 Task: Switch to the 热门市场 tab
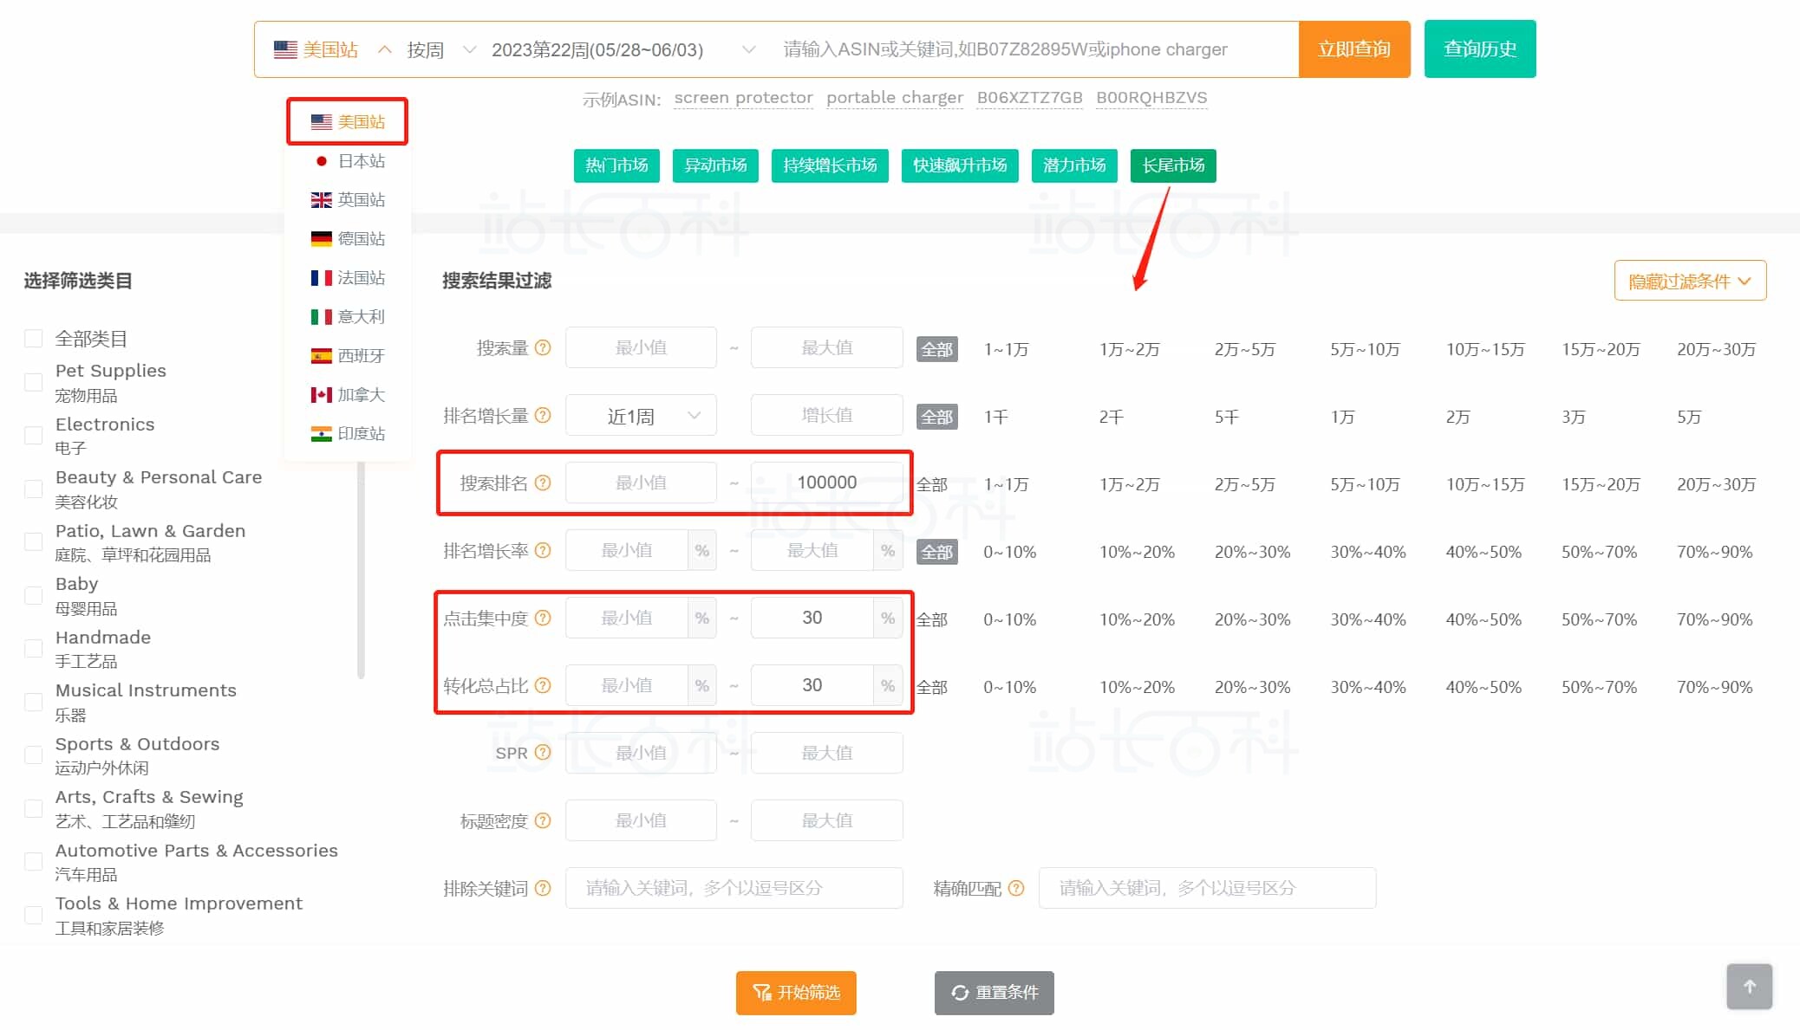616,165
